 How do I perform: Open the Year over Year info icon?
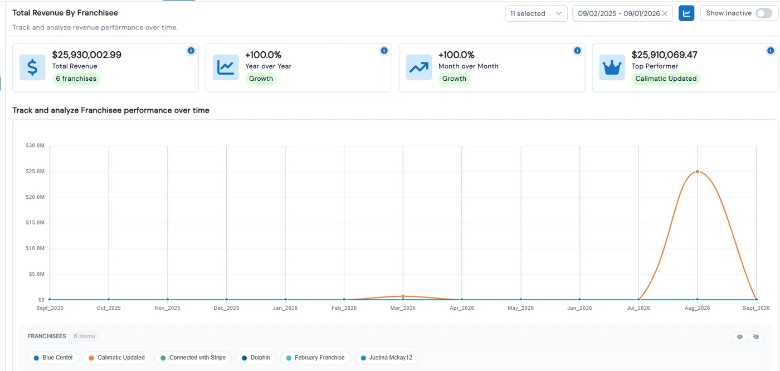click(x=384, y=51)
